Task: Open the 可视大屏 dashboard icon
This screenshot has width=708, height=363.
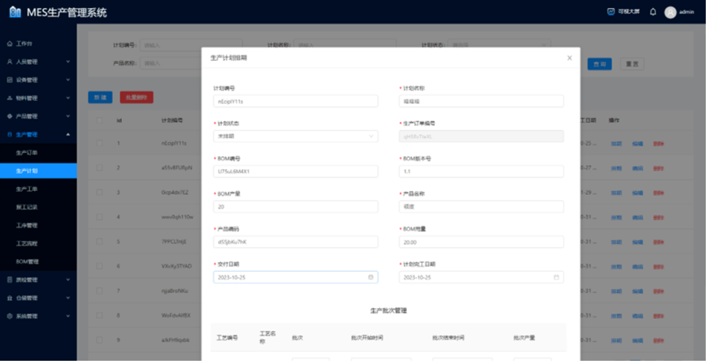Action: click(x=611, y=12)
